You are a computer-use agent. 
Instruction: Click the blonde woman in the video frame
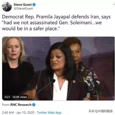click(16, 68)
